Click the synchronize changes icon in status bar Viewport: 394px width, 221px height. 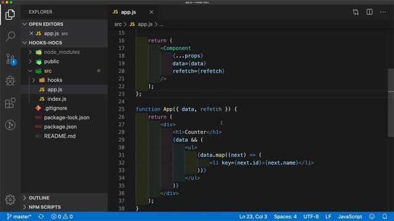(x=41, y=217)
